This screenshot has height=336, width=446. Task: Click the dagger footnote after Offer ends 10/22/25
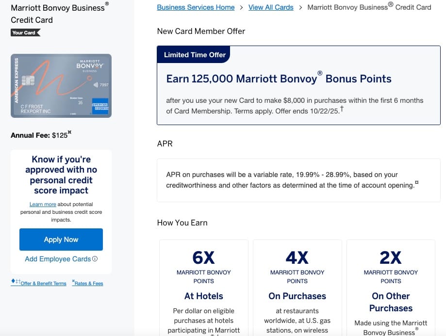(342, 108)
